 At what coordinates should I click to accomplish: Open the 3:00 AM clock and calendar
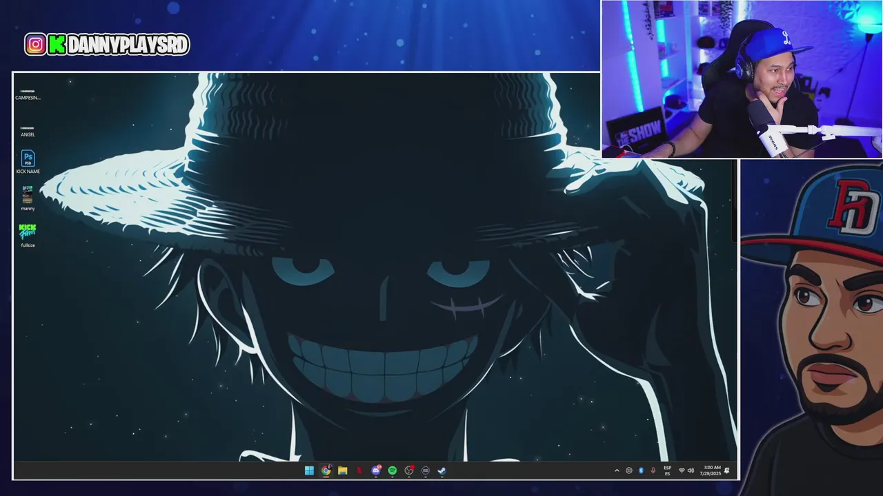(711, 471)
